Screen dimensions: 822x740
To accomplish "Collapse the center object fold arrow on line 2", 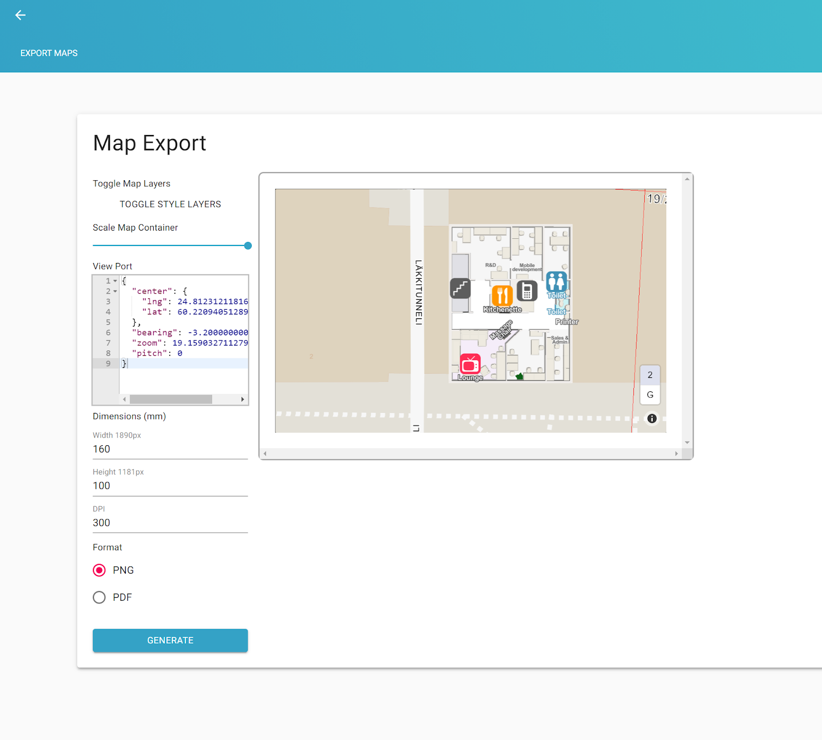I will point(115,291).
